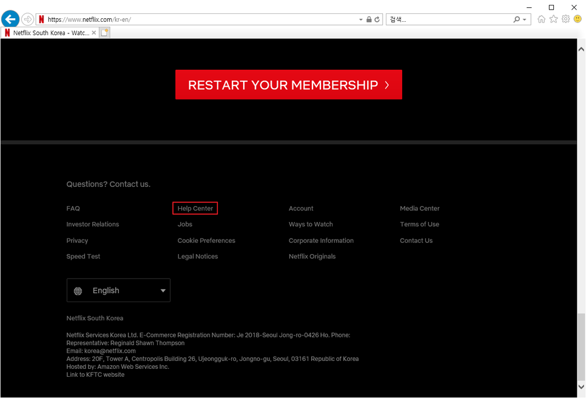Click the scrollbar down arrow
The width and height of the screenshot is (586, 398).
pos(581,387)
